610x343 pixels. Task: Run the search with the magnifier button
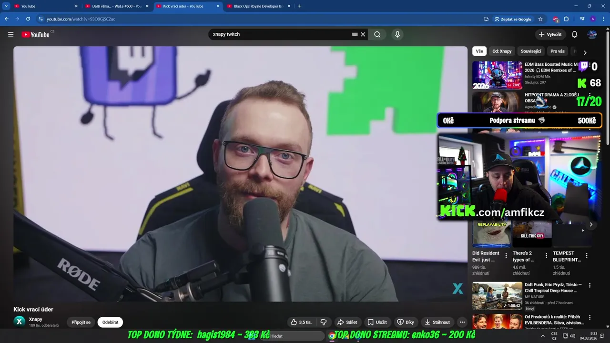pyautogui.click(x=377, y=34)
